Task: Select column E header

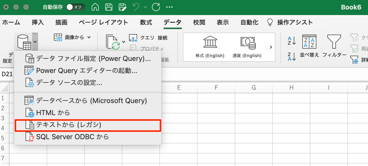Action: tap(178, 88)
